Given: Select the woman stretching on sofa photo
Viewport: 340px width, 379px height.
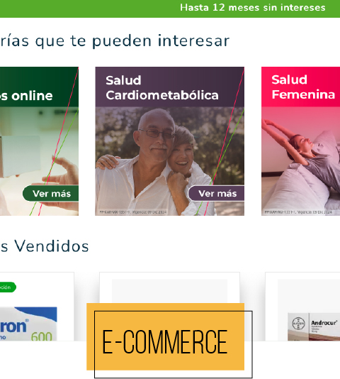Looking at the screenshot, I should [300, 161].
